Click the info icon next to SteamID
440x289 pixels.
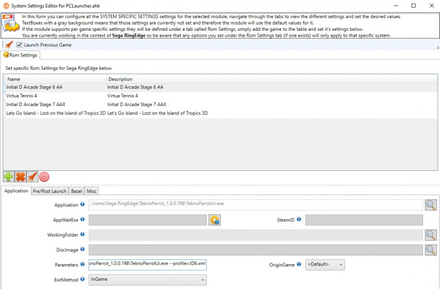[x=299, y=219]
